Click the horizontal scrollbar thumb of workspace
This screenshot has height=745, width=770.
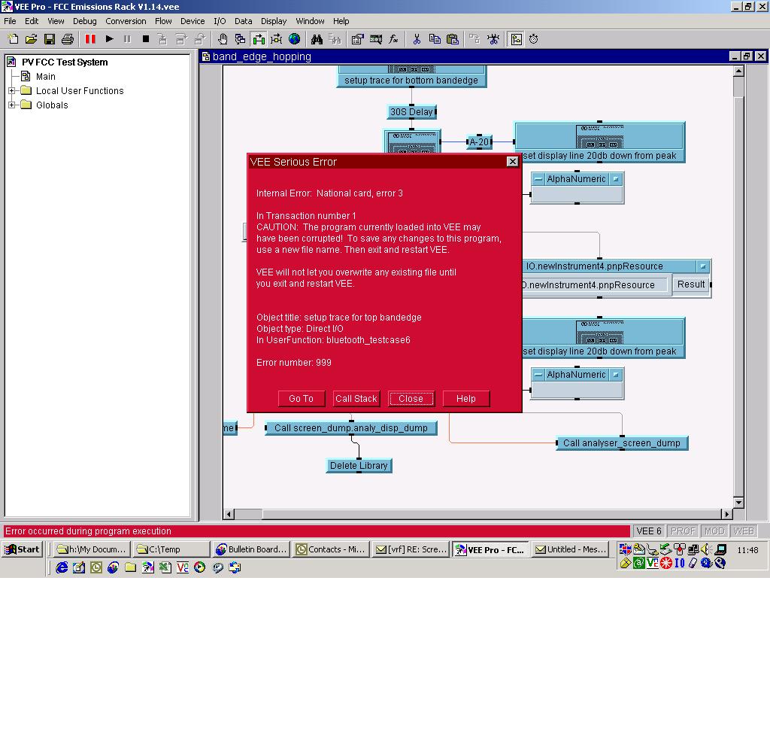[x=248, y=514]
